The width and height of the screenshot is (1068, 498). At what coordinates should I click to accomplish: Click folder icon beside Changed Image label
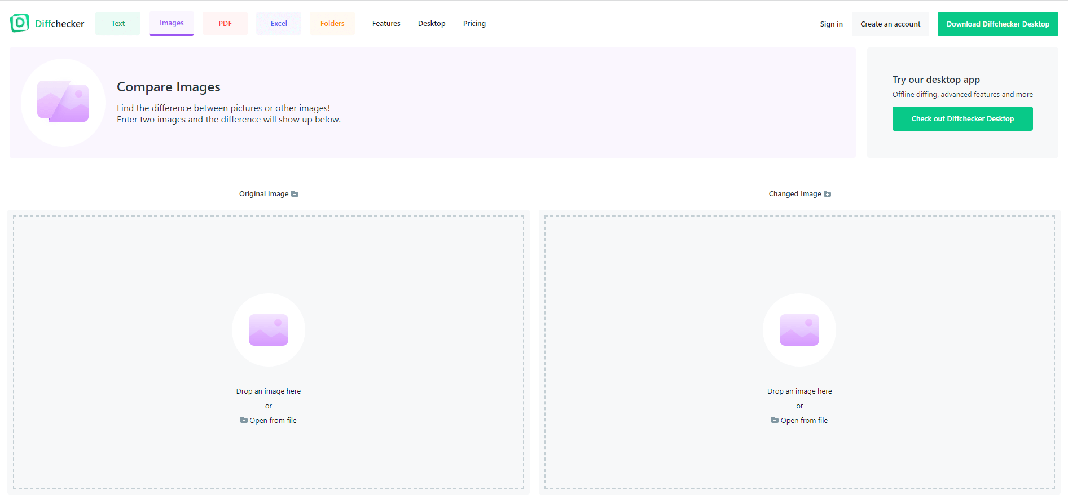pos(827,194)
